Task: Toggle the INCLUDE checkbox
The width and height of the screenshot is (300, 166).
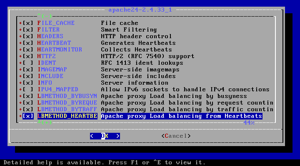Action: pyautogui.click(x=28, y=76)
